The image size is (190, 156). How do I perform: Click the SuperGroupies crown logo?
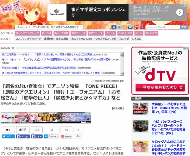pyautogui.click(x=57, y=12)
